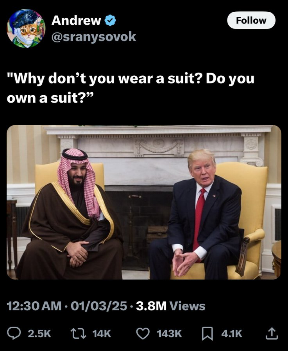The width and height of the screenshot is (288, 351).
Task: Click the 12:30 AM timestamp
Action: [x=34, y=306]
